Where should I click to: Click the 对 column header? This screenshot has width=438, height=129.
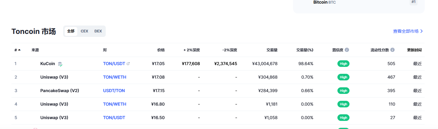click(105, 50)
